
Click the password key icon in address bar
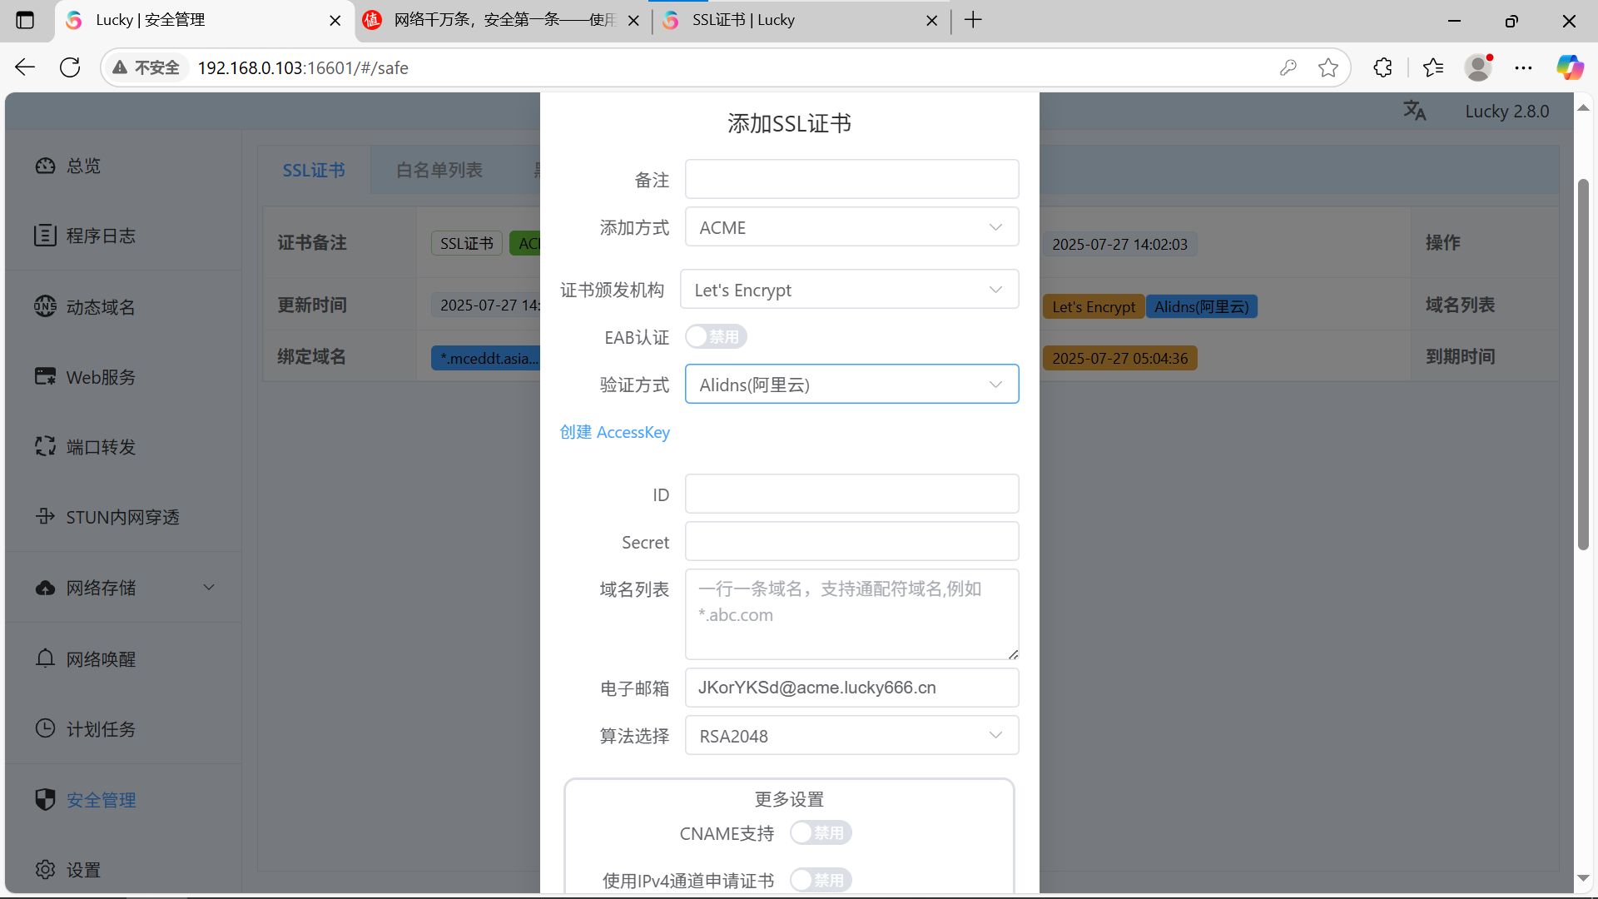[x=1288, y=67]
